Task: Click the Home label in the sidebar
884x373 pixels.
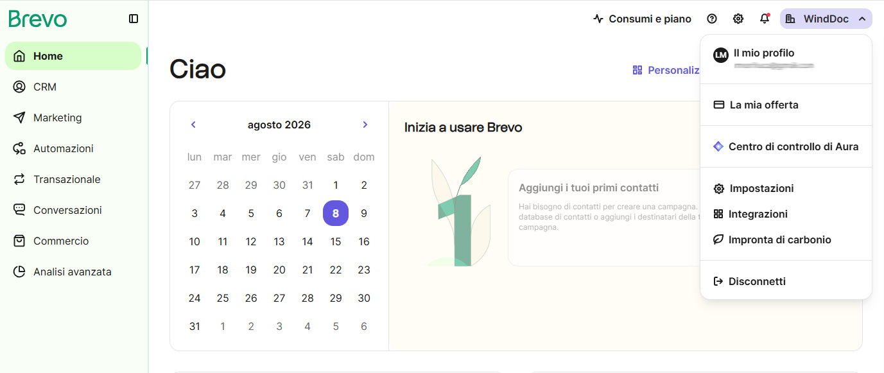Action: click(48, 56)
